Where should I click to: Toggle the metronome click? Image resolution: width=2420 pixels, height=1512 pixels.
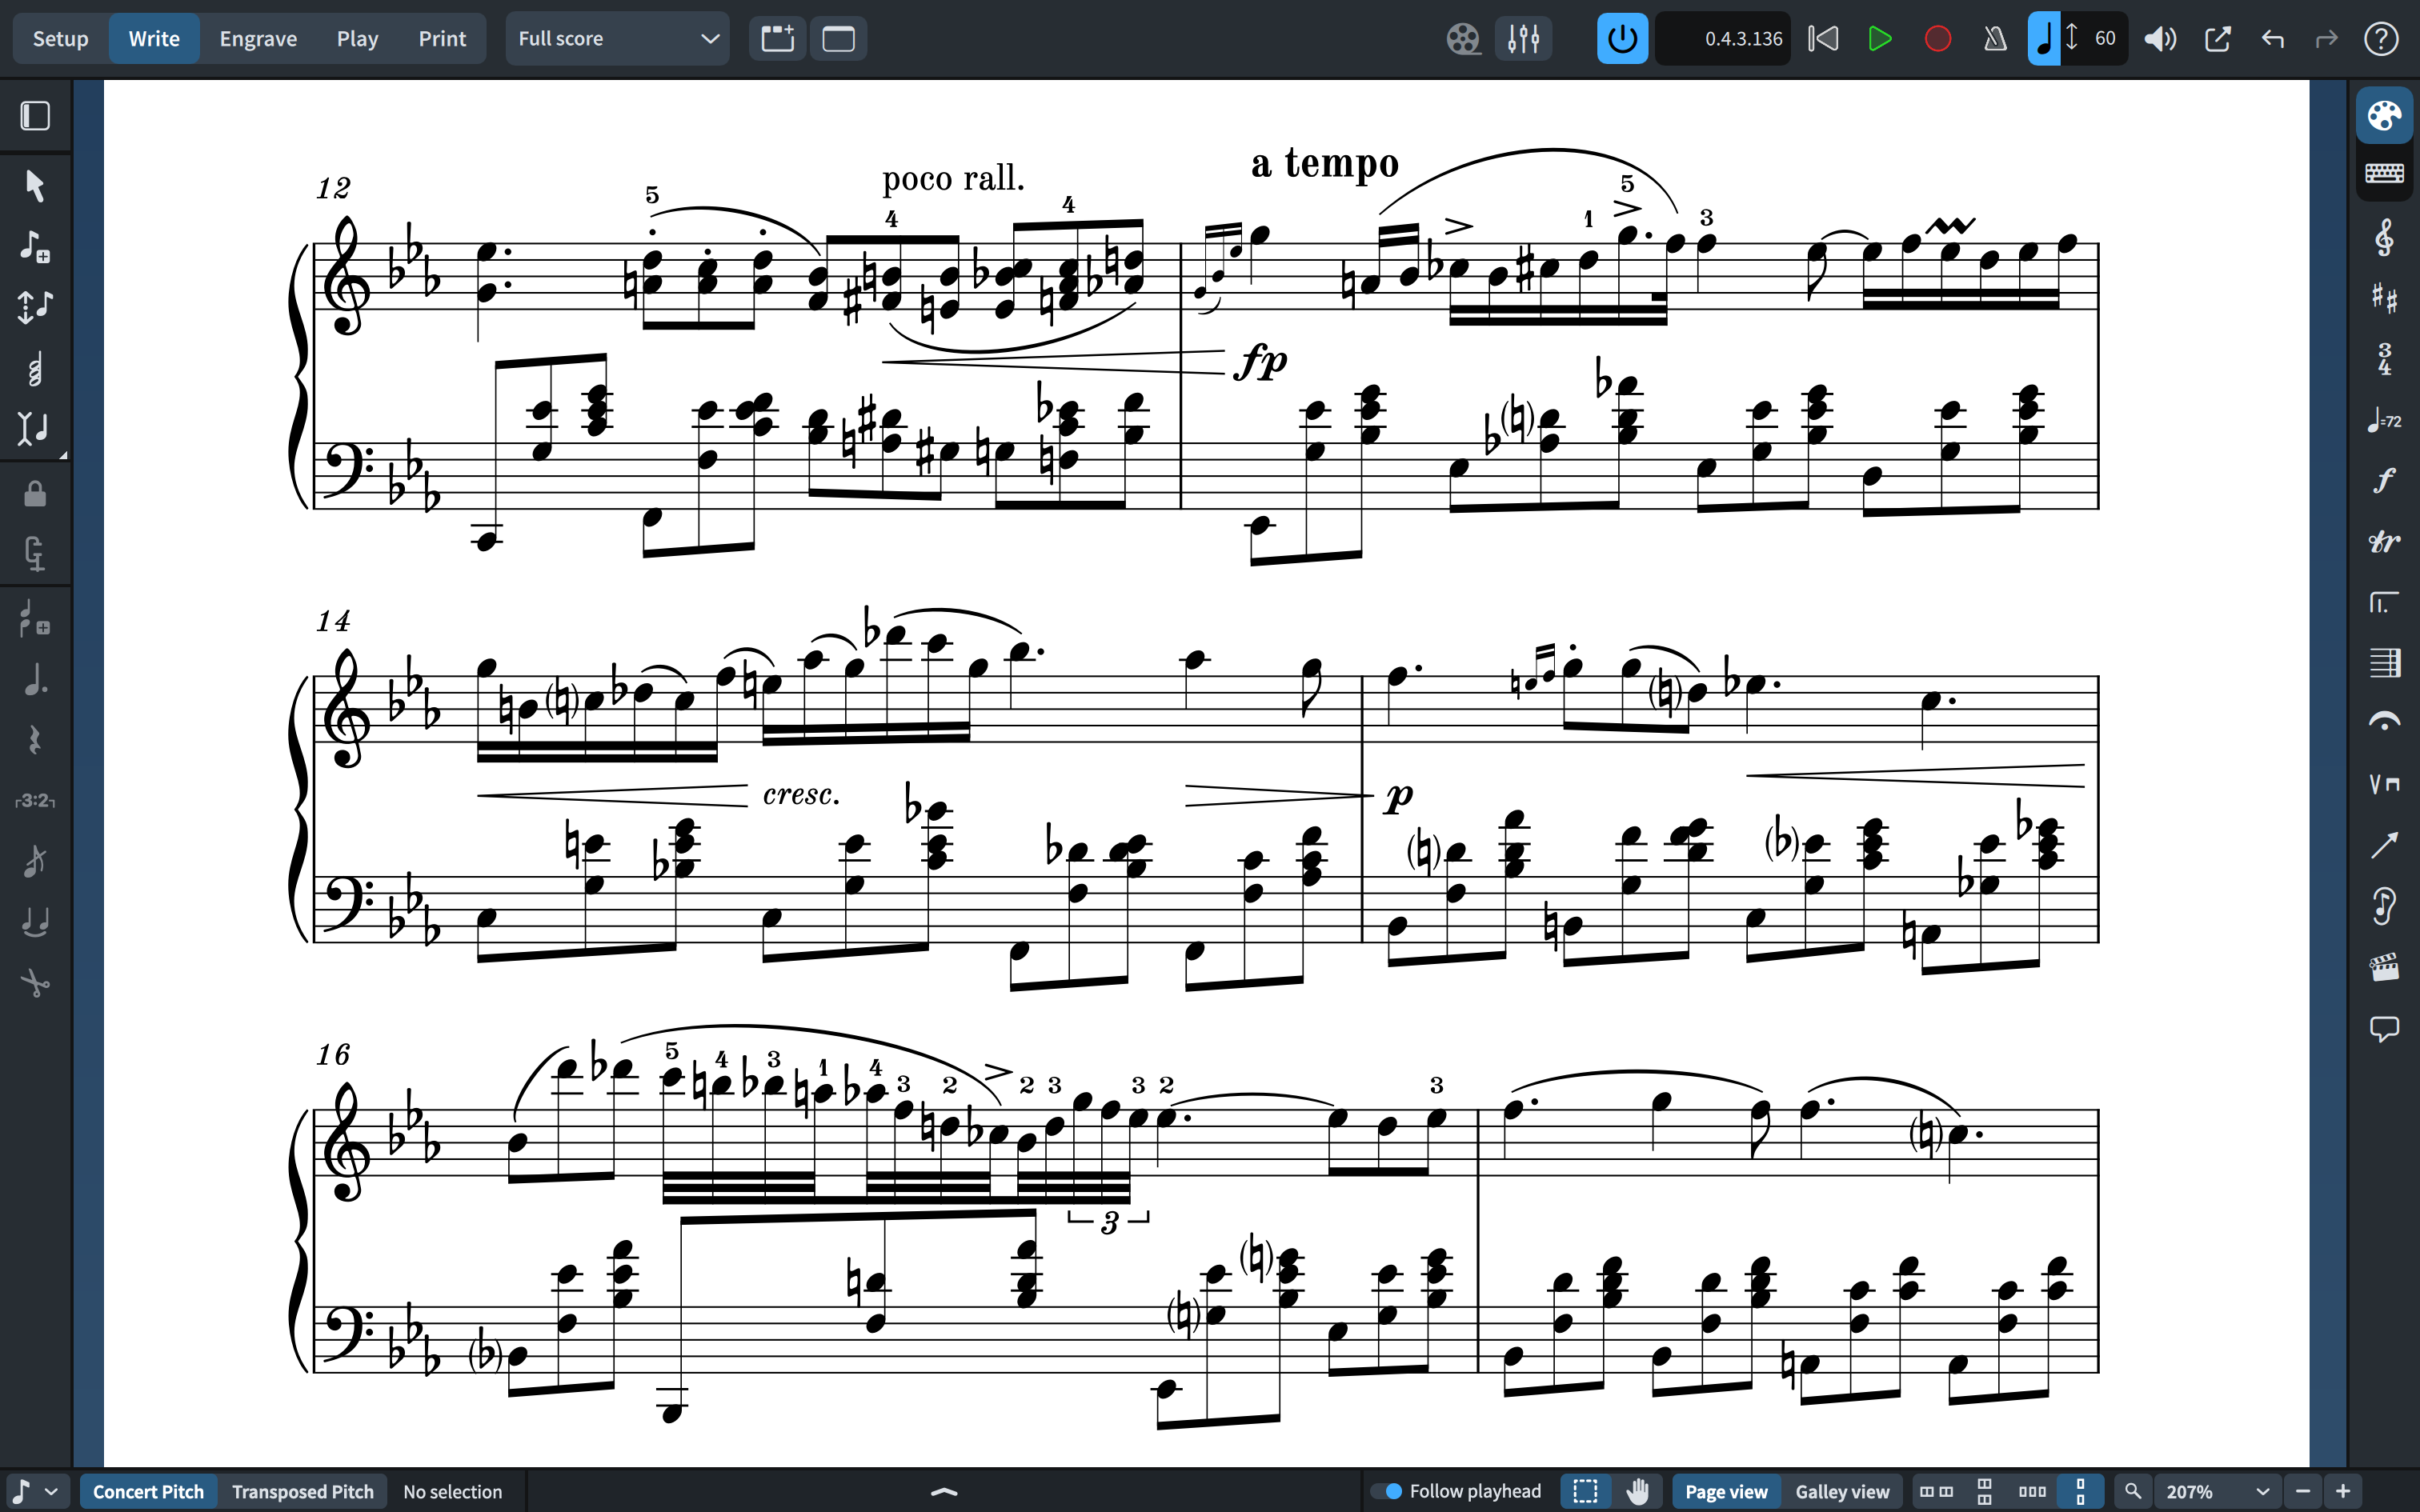1995,38
